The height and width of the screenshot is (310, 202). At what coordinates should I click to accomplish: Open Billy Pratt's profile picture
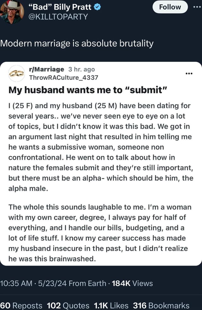pos(12,12)
